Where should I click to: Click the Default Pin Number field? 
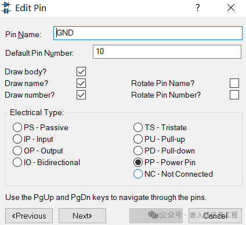tap(167, 52)
